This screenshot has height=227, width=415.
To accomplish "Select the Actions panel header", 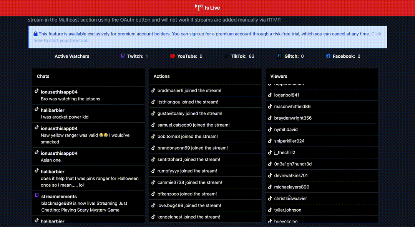I will pos(161,76).
